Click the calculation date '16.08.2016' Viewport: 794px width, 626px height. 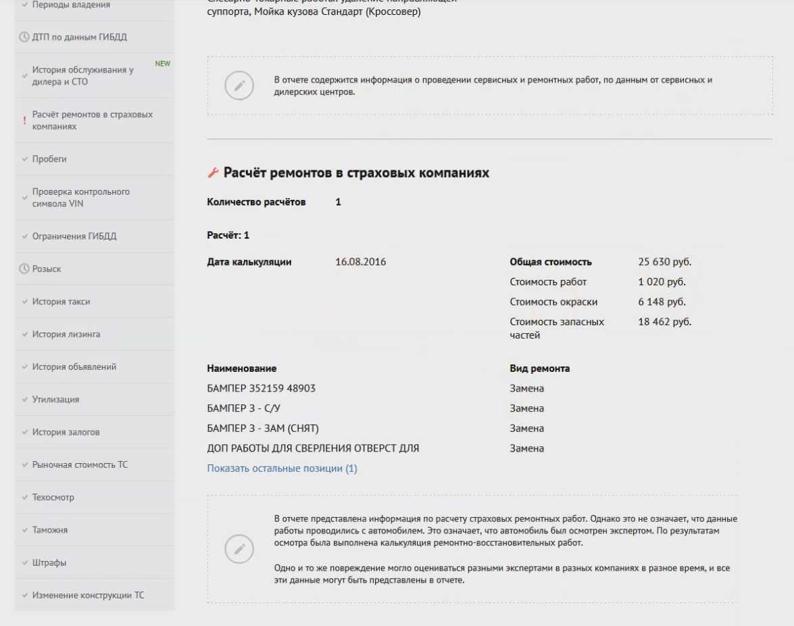coord(361,262)
